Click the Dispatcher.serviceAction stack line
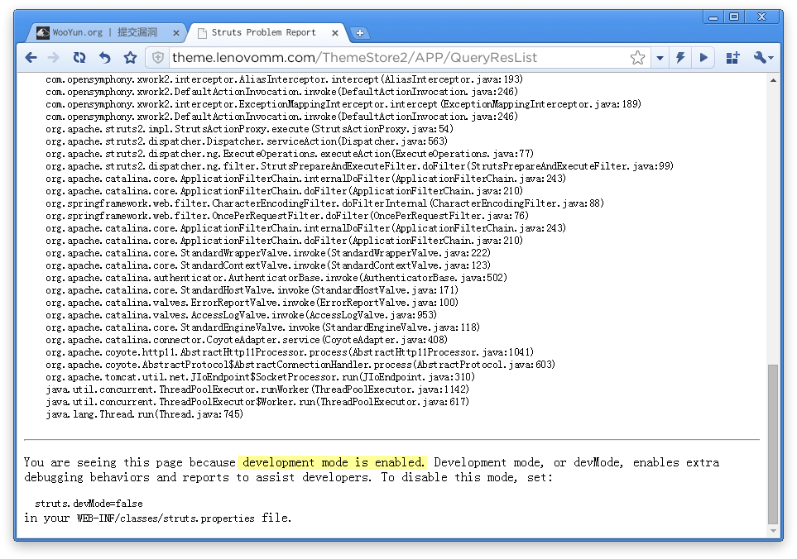The width and height of the screenshot is (797, 559). [247, 141]
